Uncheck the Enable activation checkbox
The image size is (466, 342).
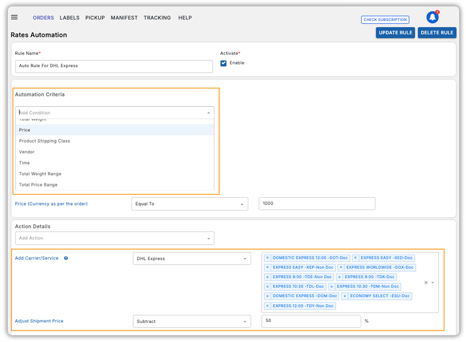(224, 63)
